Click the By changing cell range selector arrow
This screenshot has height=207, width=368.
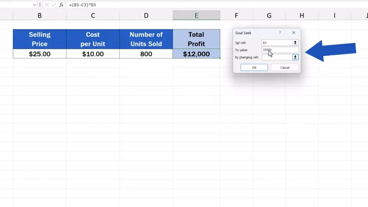[x=295, y=57]
